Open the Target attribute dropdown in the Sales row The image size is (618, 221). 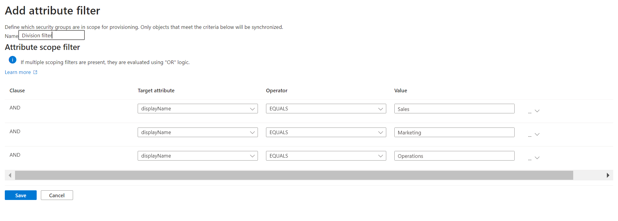tap(197, 109)
